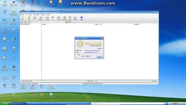Open the Ver menu
Screen dimensions: 186x105
click(26, 15)
